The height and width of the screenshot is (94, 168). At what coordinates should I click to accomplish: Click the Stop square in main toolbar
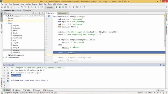66,7
